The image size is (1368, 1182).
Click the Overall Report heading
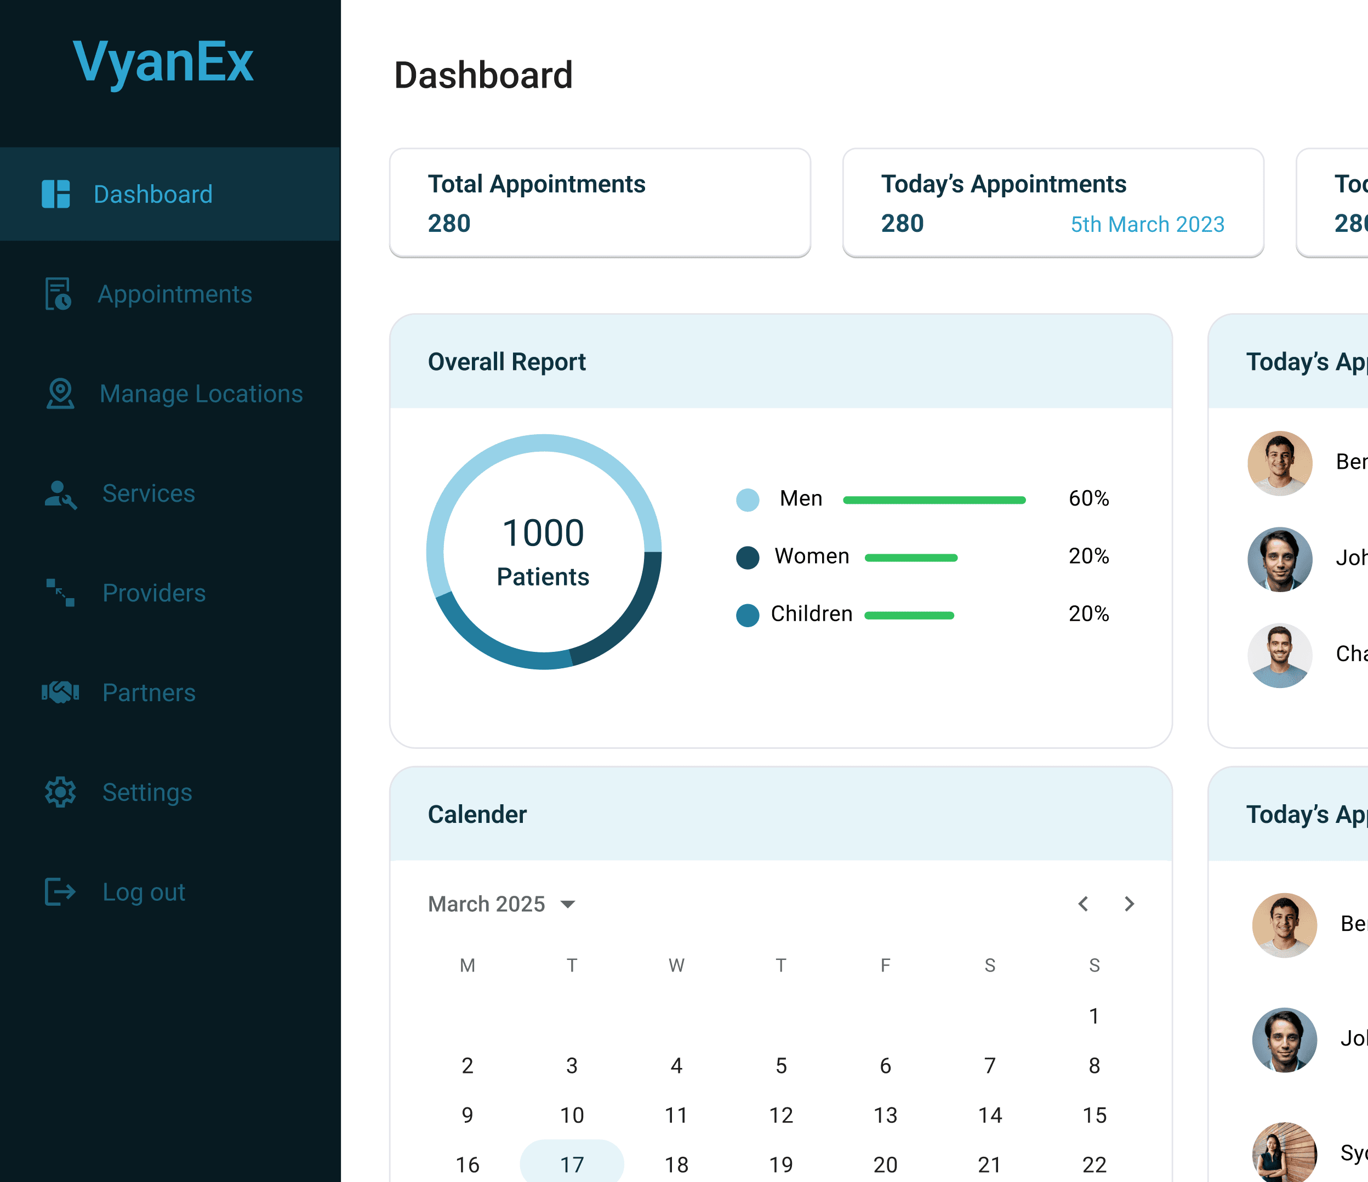(506, 362)
